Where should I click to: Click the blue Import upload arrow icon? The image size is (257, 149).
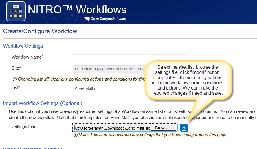(x=184, y=128)
